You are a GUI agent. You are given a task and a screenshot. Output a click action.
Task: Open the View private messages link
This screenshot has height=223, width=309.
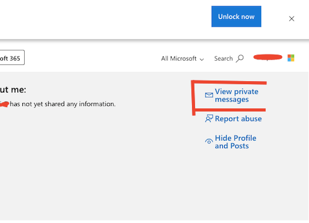point(237,95)
